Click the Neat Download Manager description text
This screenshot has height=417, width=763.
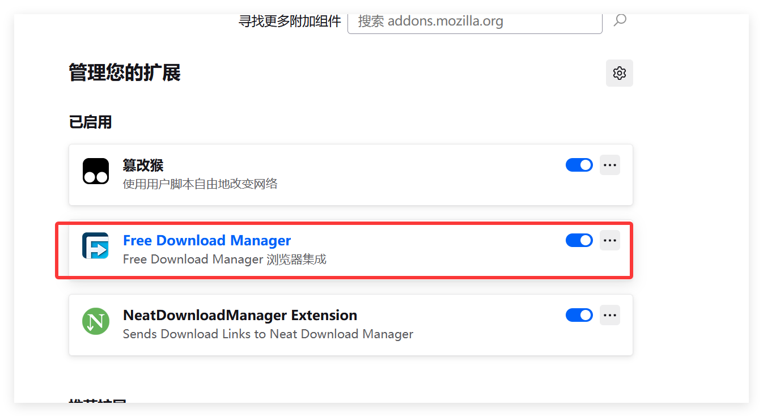click(268, 334)
